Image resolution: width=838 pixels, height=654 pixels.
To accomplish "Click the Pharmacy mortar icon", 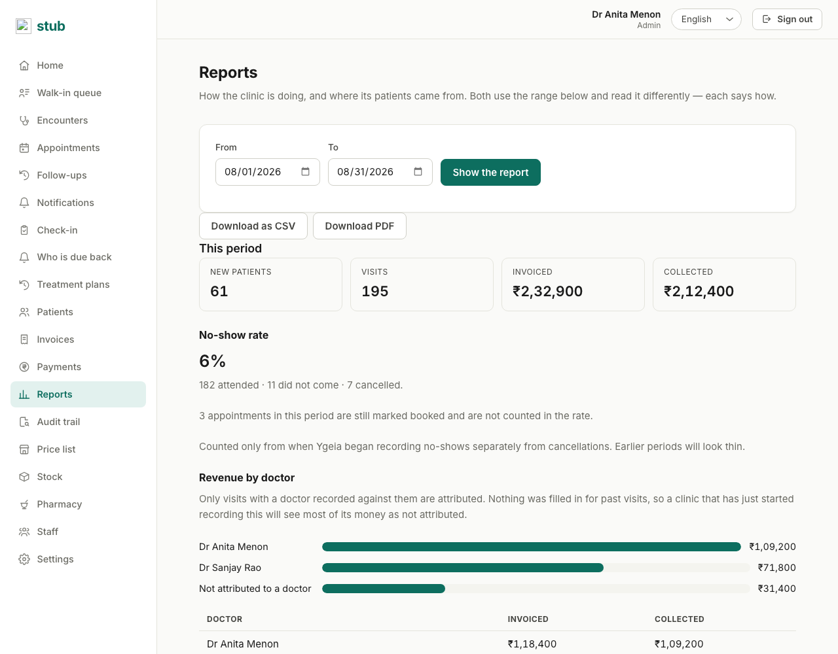I will (24, 504).
